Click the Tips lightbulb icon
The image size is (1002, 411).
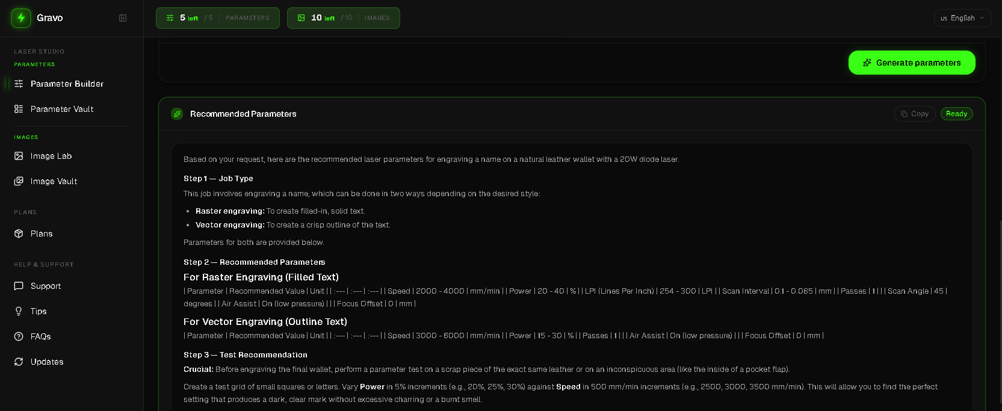pos(19,311)
